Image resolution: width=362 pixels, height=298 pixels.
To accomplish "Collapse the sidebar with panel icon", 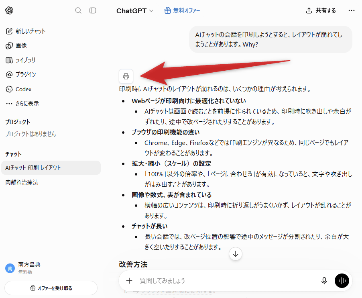I will pos(93,10).
